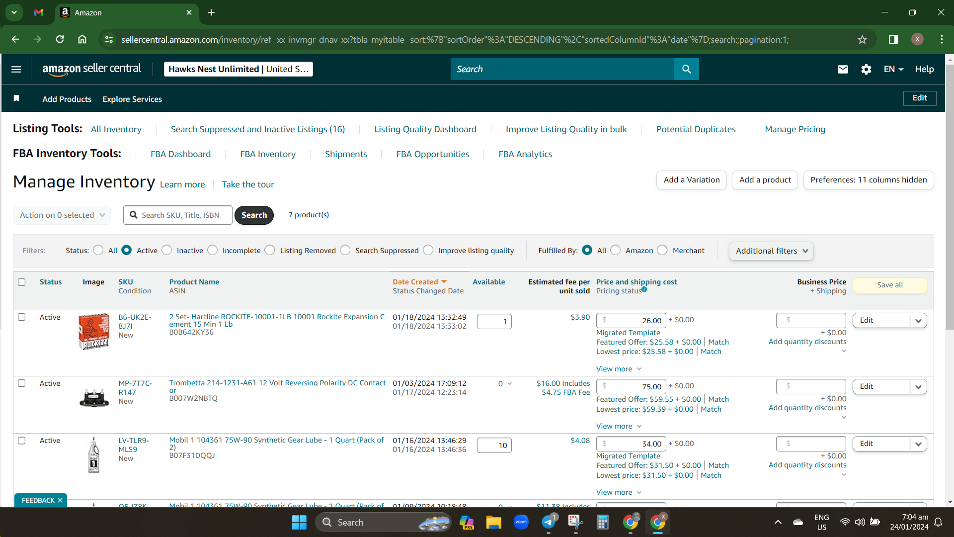954x537 pixels.
Task: Reload the page with browser refresh icon
Action: pyautogui.click(x=60, y=39)
